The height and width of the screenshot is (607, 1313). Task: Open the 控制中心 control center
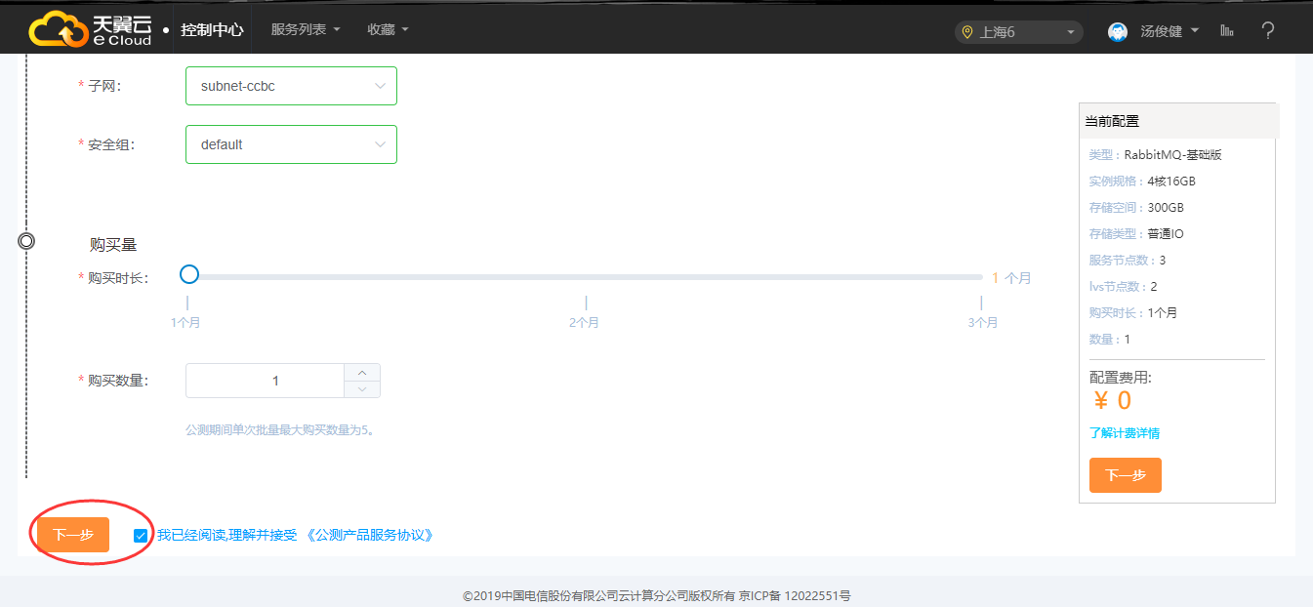[x=212, y=30]
